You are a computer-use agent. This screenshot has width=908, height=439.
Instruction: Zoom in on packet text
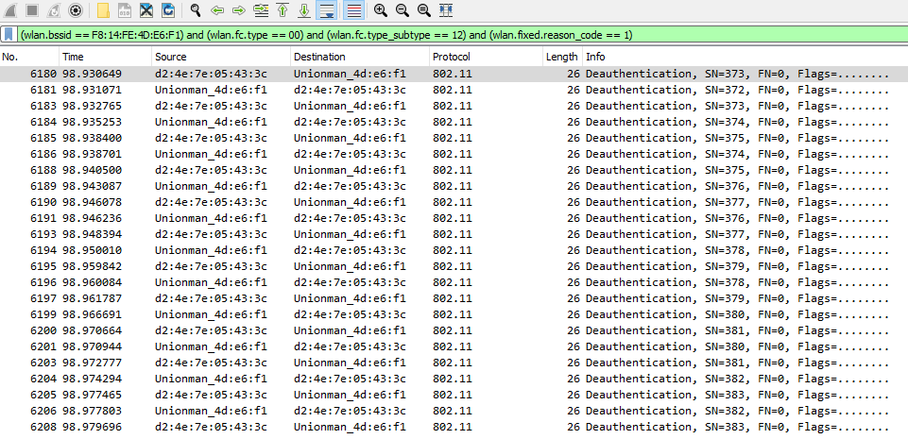[380, 9]
